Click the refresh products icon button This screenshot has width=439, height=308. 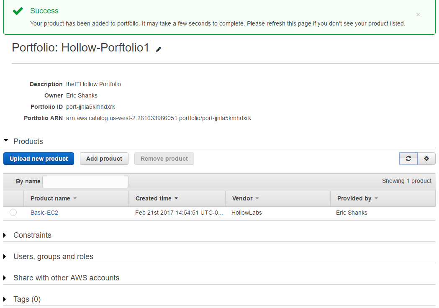pos(408,159)
